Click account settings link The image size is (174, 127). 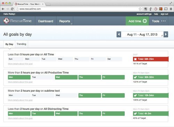tap(144, 14)
